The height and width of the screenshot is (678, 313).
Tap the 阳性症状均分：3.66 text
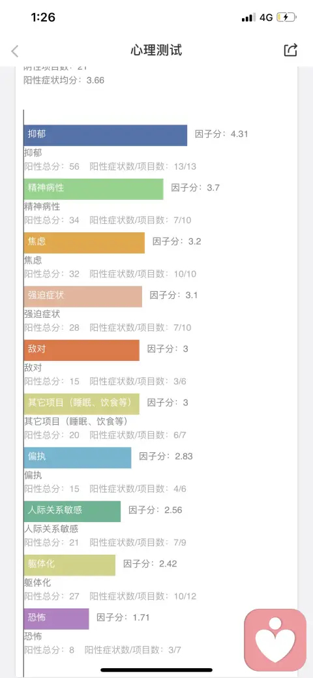pos(64,80)
